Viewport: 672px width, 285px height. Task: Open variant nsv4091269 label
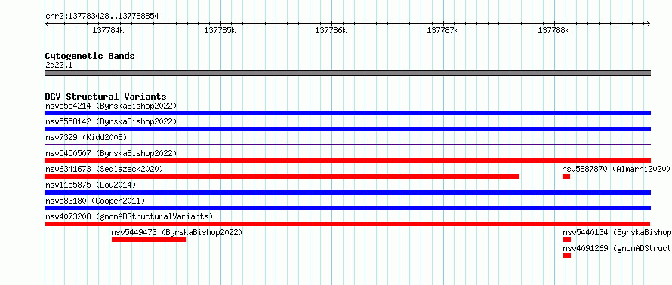617,249
